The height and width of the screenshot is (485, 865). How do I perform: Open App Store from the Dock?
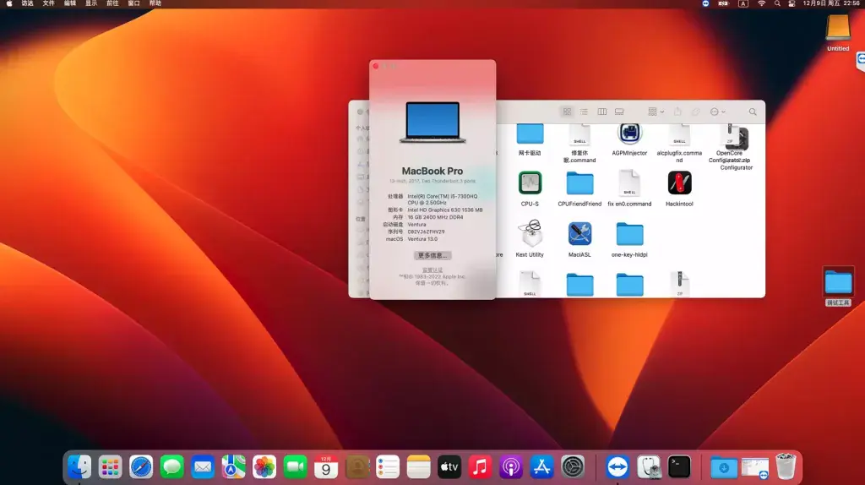541,466
